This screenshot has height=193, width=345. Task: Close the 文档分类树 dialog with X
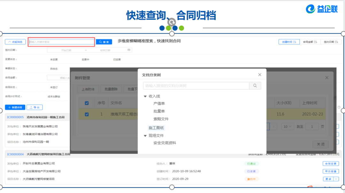pos(260,75)
